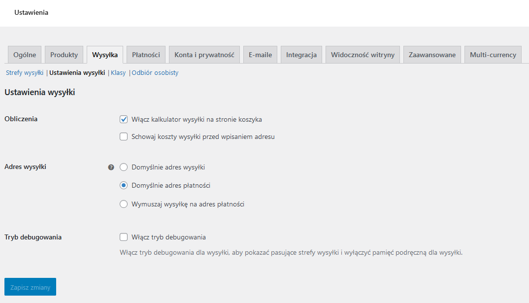Select 'Domyślnie adres wysyłki' option
This screenshot has height=303, width=529.
coord(124,167)
